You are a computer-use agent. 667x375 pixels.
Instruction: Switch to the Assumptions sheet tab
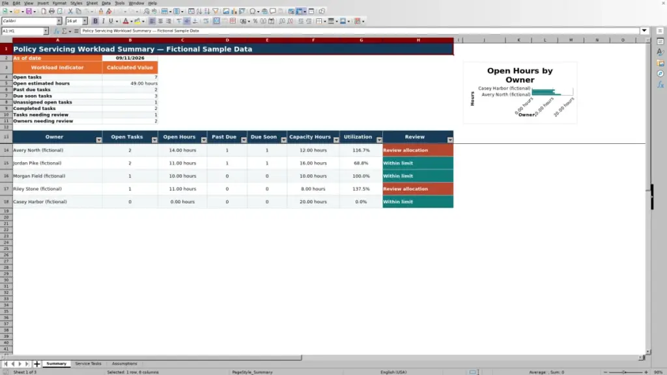[124, 364]
